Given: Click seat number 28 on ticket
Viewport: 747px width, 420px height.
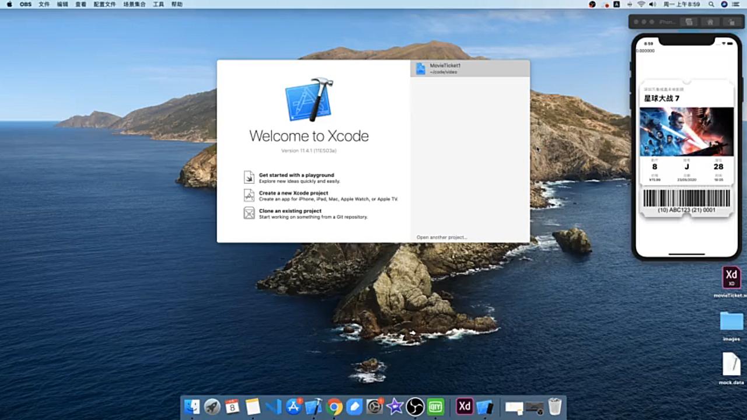Looking at the screenshot, I should tap(718, 167).
